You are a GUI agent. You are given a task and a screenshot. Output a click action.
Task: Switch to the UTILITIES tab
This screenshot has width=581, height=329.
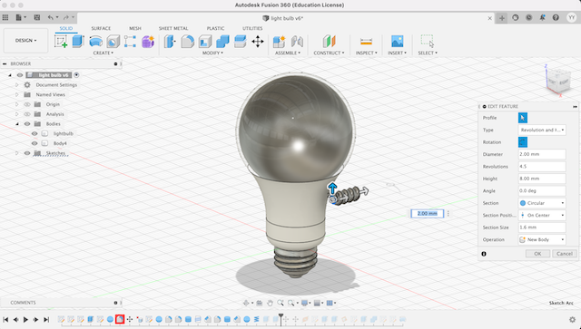coord(252,28)
